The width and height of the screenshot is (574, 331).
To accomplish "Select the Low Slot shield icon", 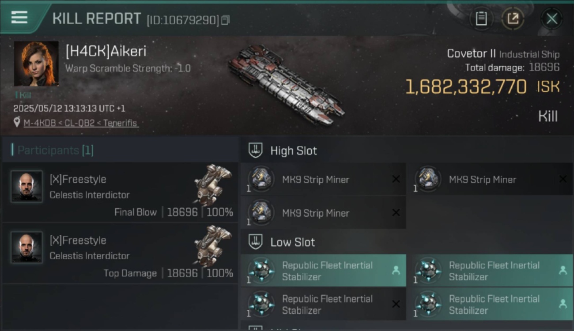I will [x=256, y=242].
